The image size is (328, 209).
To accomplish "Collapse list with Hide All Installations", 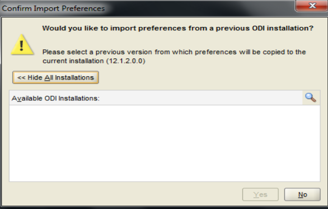I will (55, 77).
